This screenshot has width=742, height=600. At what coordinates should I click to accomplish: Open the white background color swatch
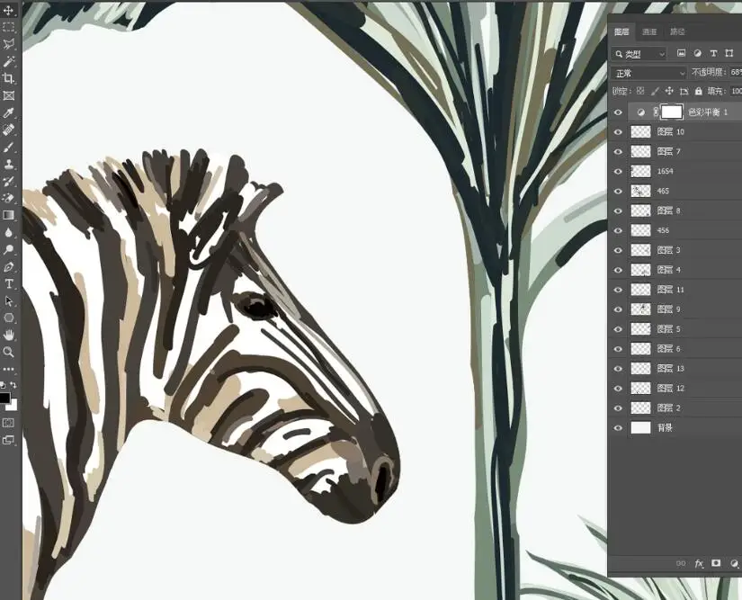click(x=13, y=406)
